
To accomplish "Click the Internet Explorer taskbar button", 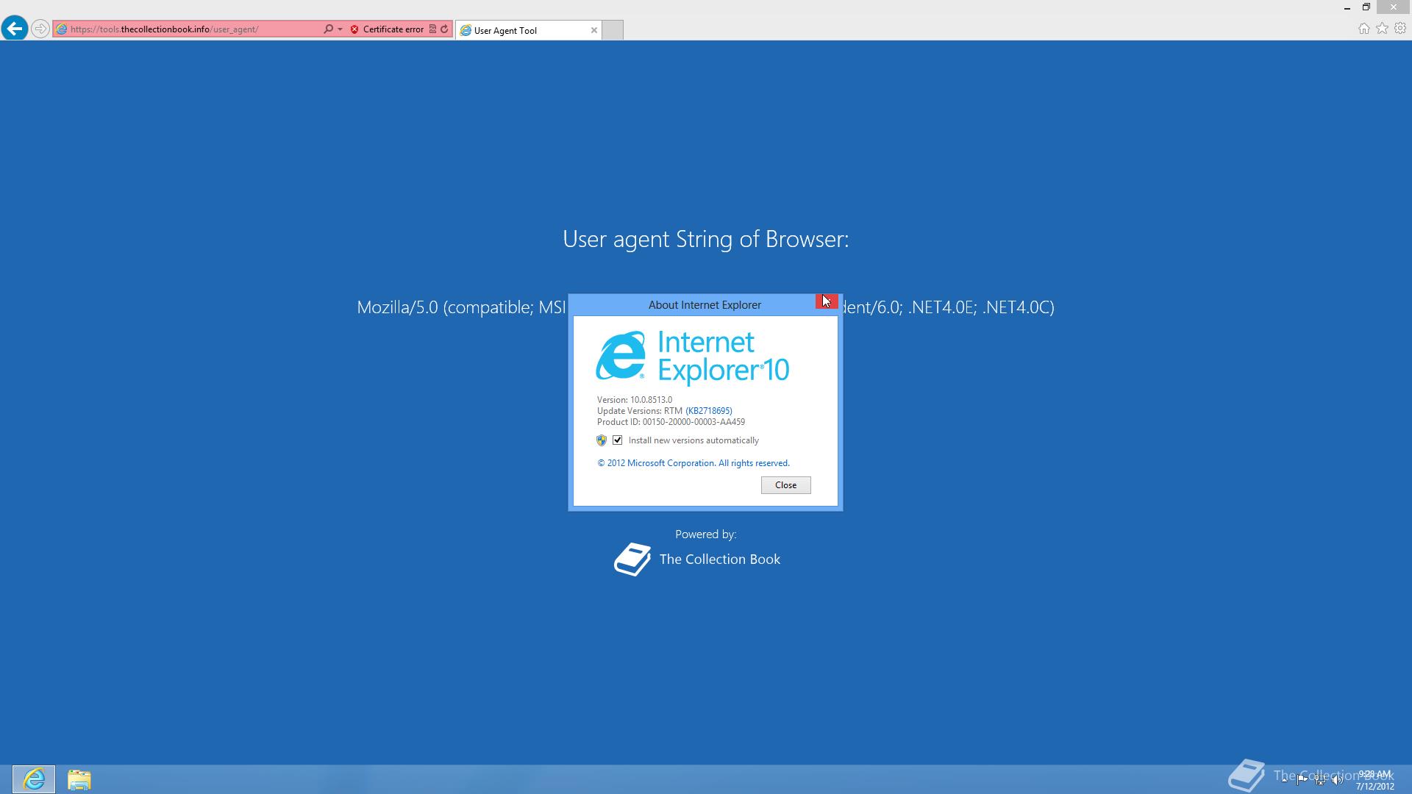I will [34, 779].
